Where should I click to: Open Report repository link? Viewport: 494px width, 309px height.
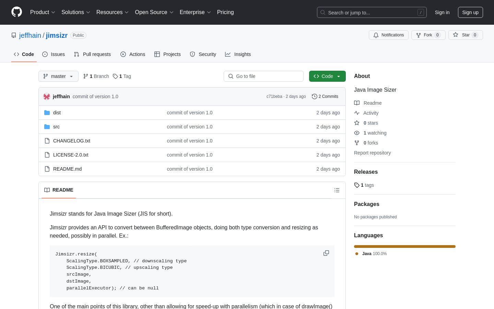[372, 153]
